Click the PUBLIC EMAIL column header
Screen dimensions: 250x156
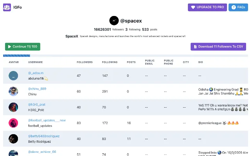(150, 62)
